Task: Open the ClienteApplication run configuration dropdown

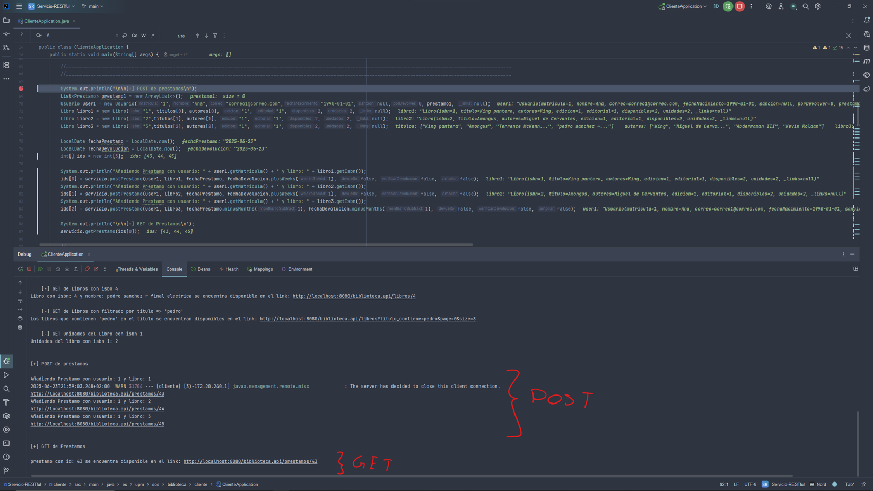Action: tap(683, 6)
